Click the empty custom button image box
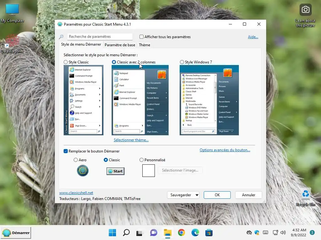The height and width of the screenshot is (240, 321). pyautogui.click(x=149, y=171)
